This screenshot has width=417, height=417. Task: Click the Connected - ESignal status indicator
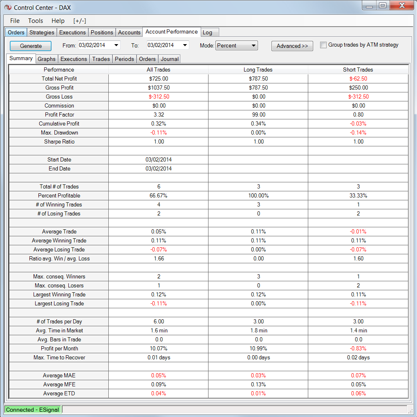33,410
